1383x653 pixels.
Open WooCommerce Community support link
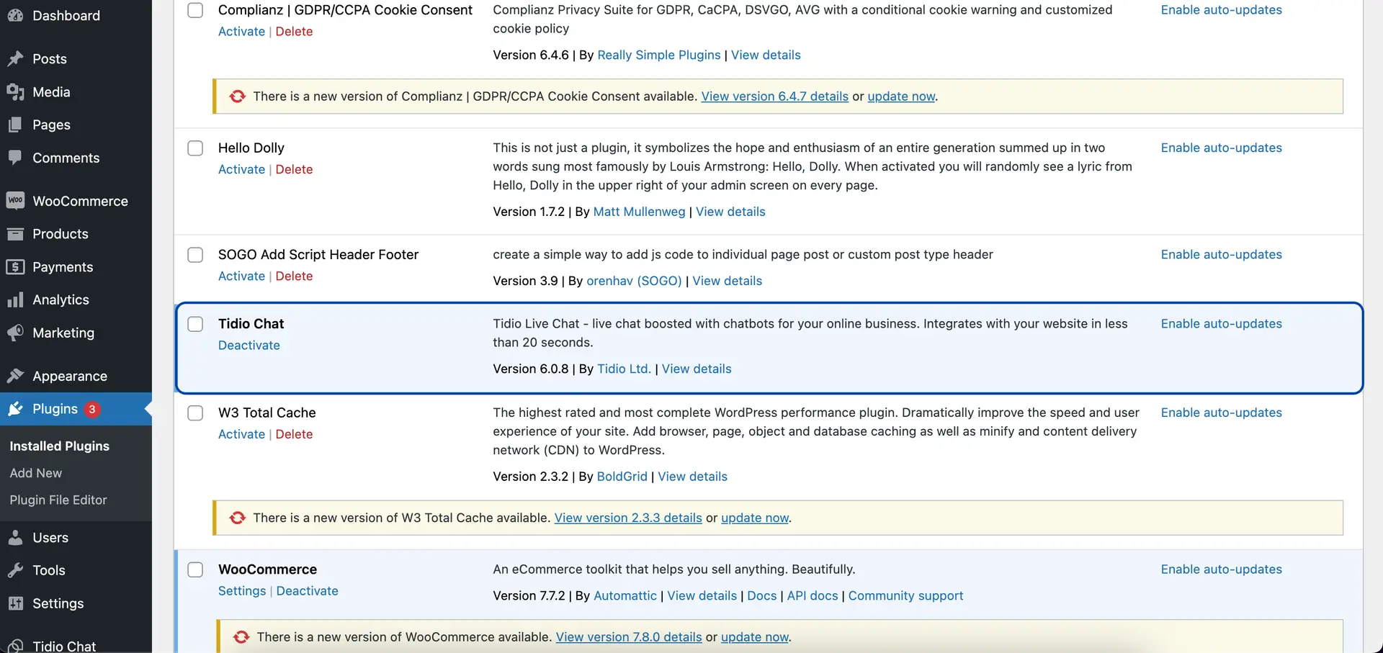[905, 595]
